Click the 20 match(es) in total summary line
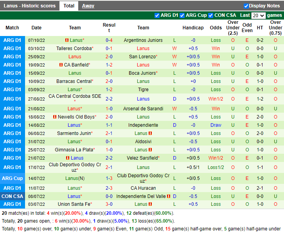 pyautogui.click(x=88, y=213)
